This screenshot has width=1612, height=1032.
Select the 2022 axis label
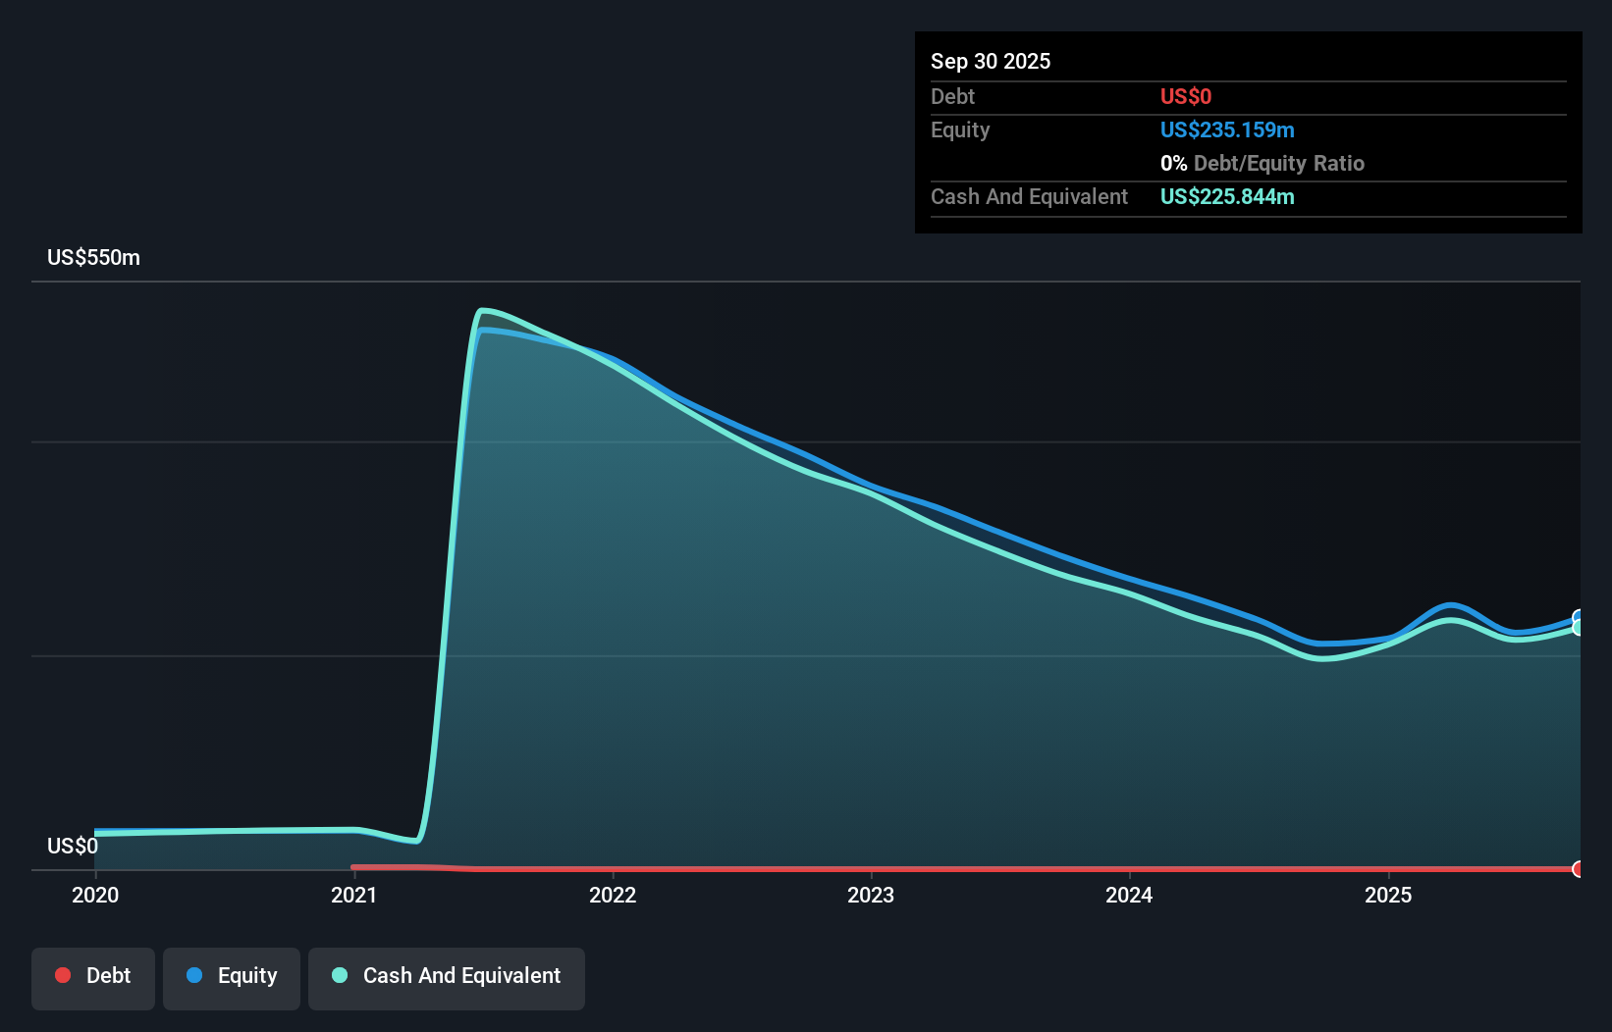[x=614, y=895]
